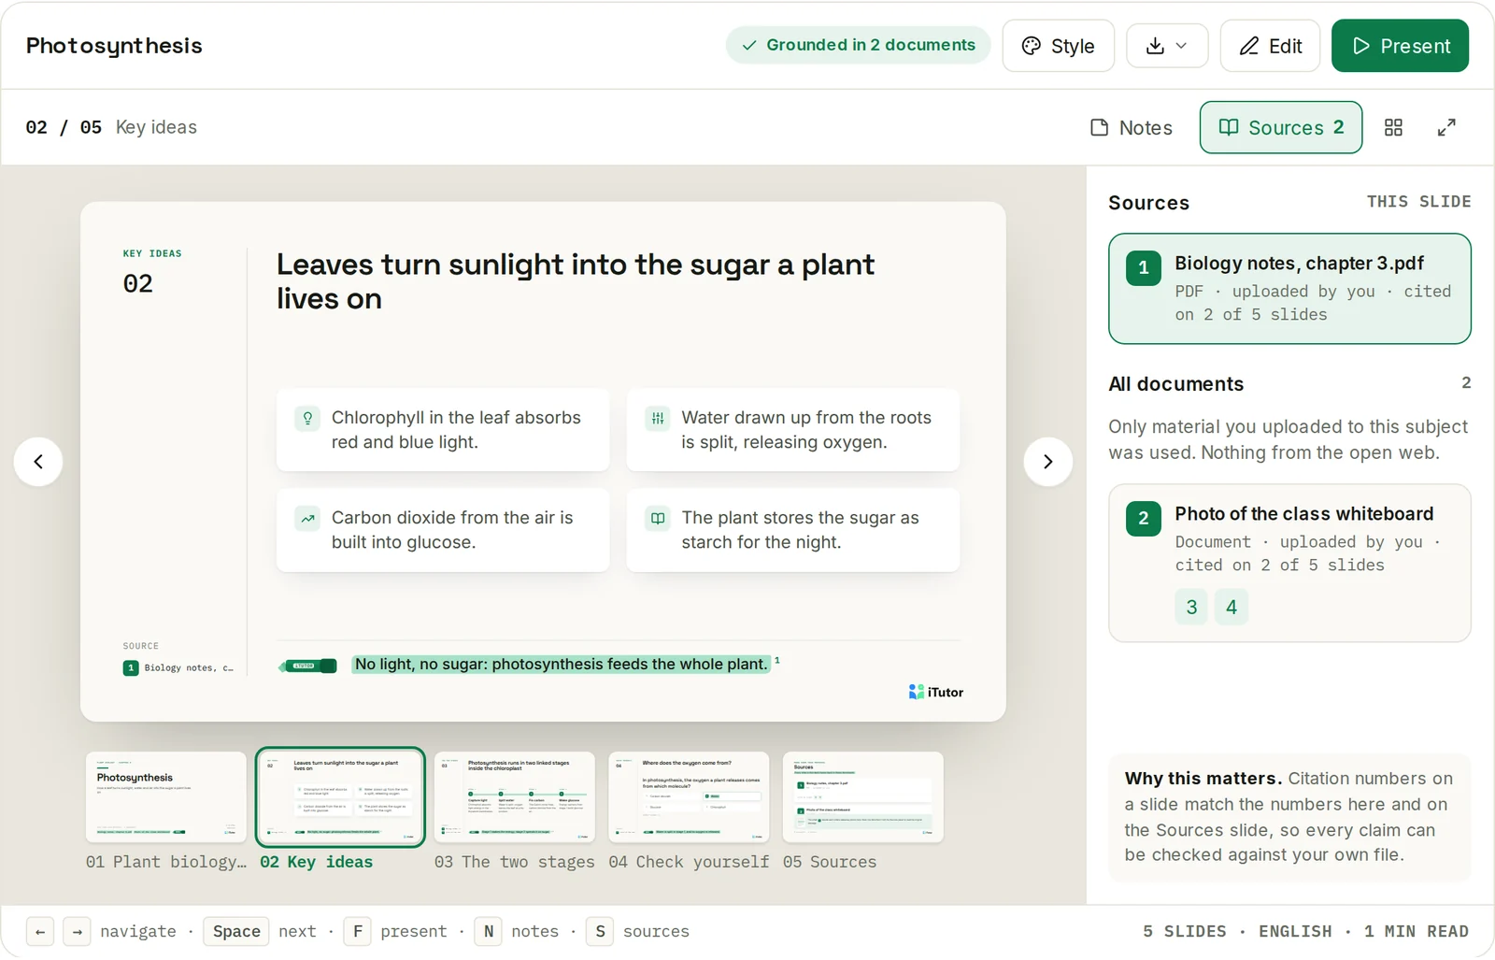1495x960 pixels.
Task: Select slide thumbnail 02 Key ideas
Action: pos(340,797)
